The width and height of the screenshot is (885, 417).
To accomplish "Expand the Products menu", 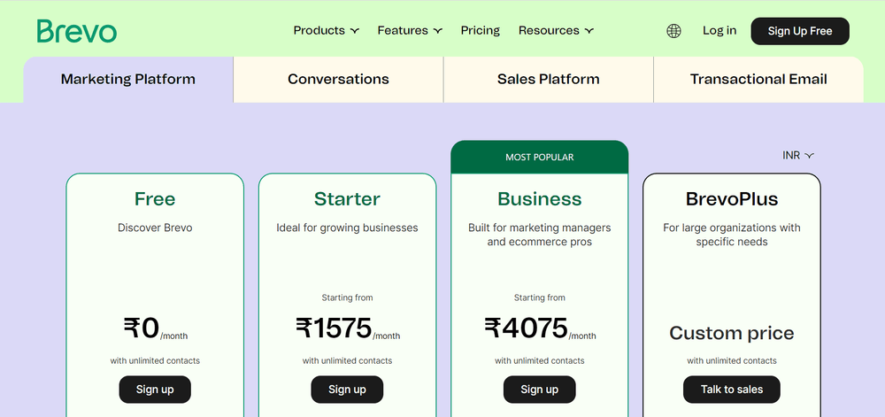I will click(x=327, y=30).
